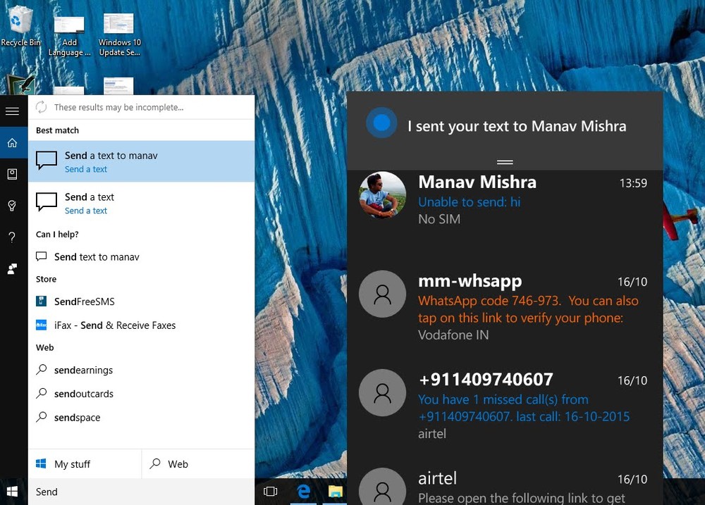Choose the 'Send a text' result
The image size is (705, 505).
[x=141, y=203]
